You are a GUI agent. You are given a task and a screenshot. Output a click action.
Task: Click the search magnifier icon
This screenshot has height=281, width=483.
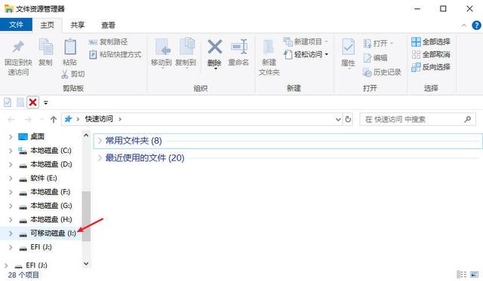[467, 119]
